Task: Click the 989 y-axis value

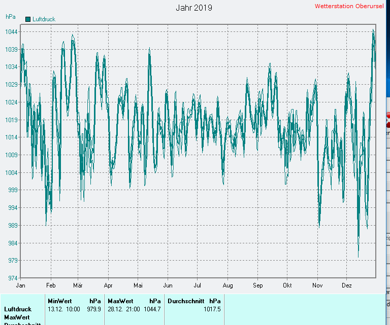Action: click(x=13, y=225)
